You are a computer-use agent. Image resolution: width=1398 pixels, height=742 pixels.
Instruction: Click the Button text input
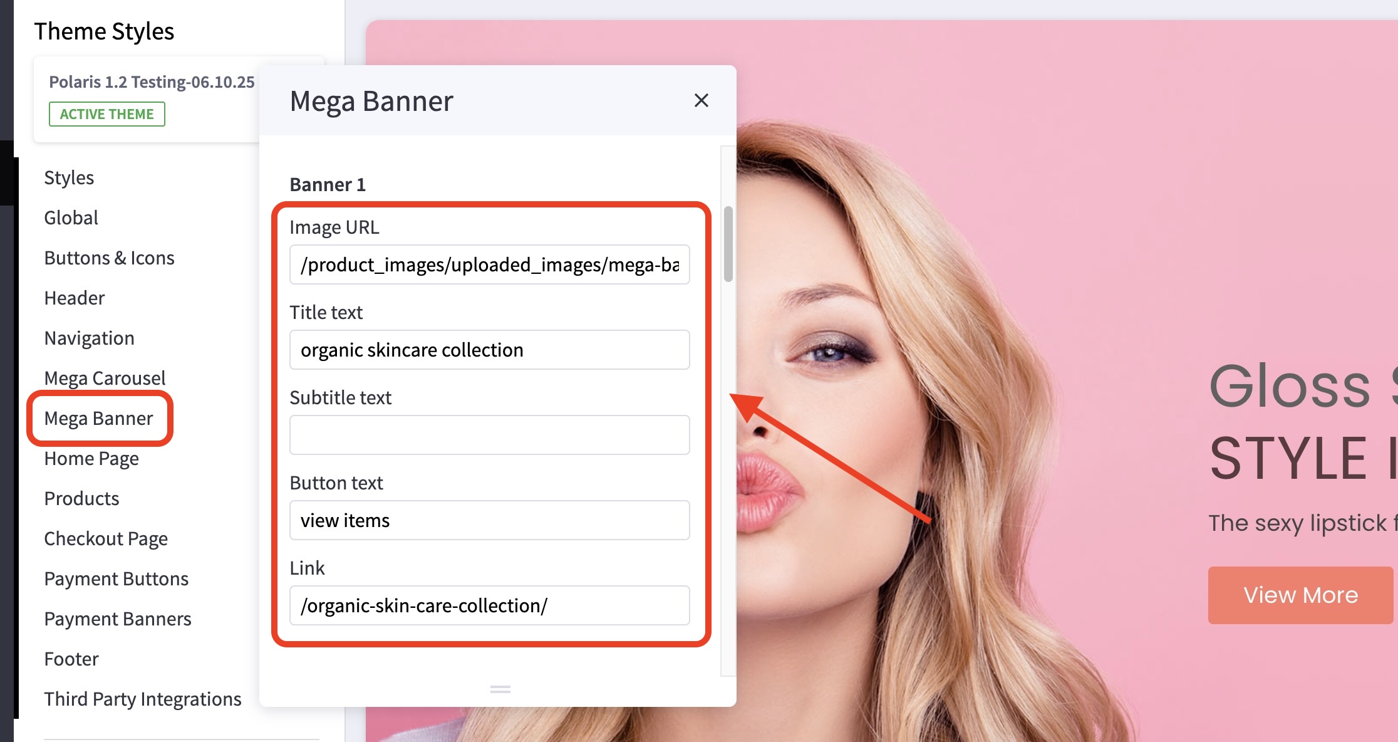point(489,521)
